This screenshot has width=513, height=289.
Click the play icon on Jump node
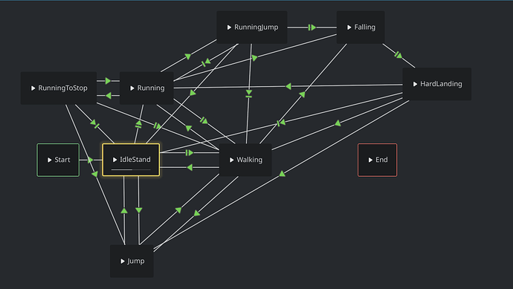tap(123, 262)
